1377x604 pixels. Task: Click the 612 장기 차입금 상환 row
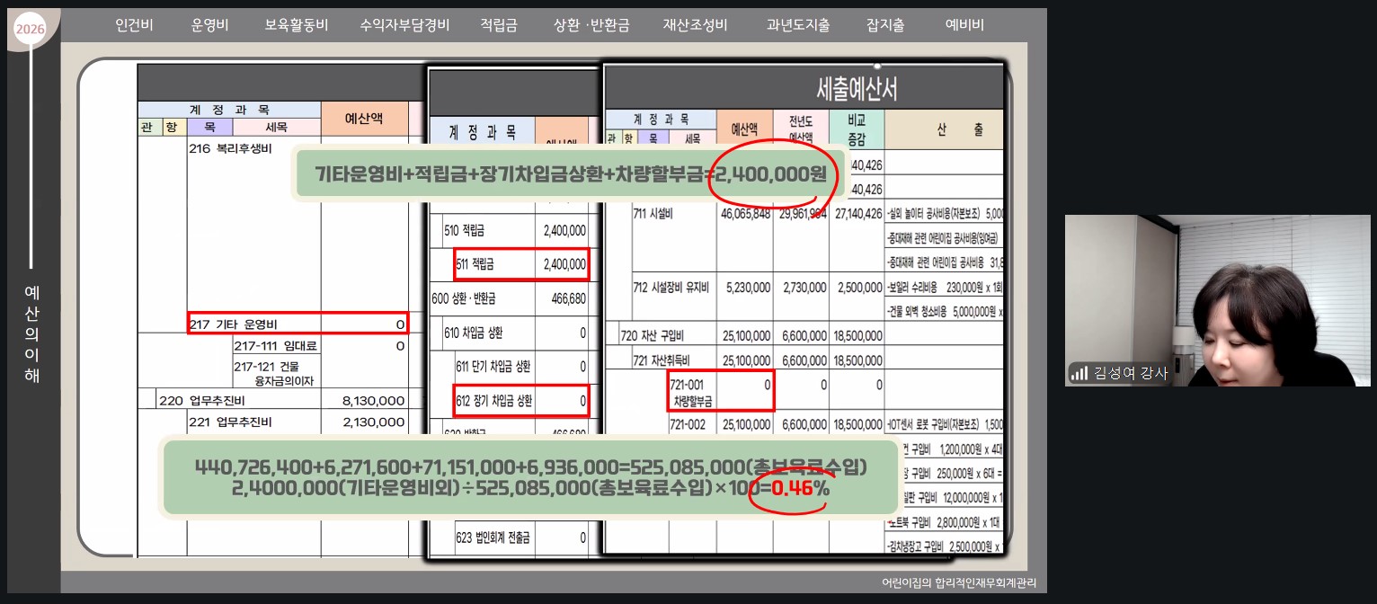[x=521, y=401]
